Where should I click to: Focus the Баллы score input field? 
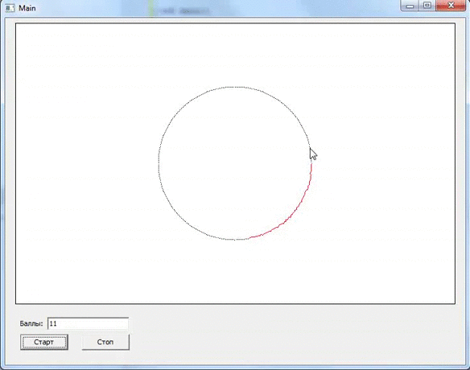click(x=89, y=323)
